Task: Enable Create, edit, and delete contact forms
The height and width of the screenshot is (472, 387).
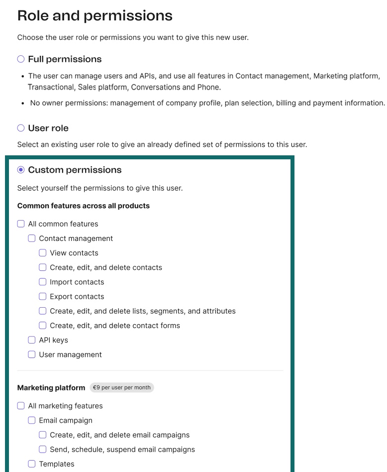Action: coord(42,325)
